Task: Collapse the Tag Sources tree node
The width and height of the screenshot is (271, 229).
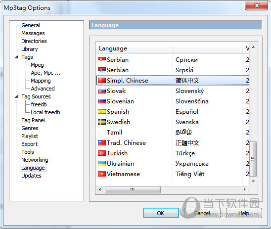Action: [17, 96]
